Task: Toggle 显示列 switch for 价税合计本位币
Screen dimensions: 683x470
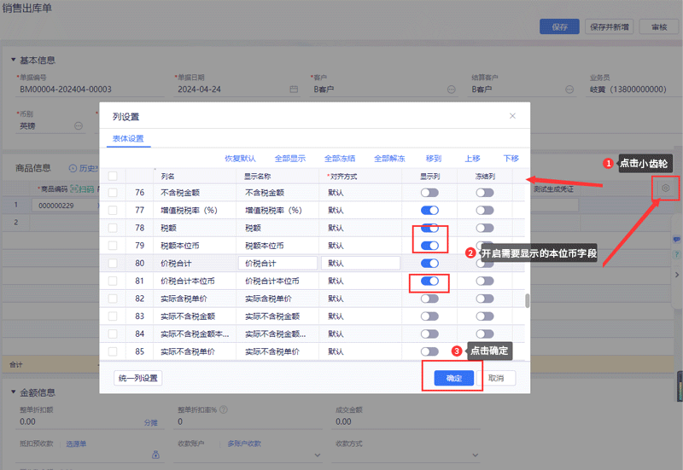Action: (429, 281)
